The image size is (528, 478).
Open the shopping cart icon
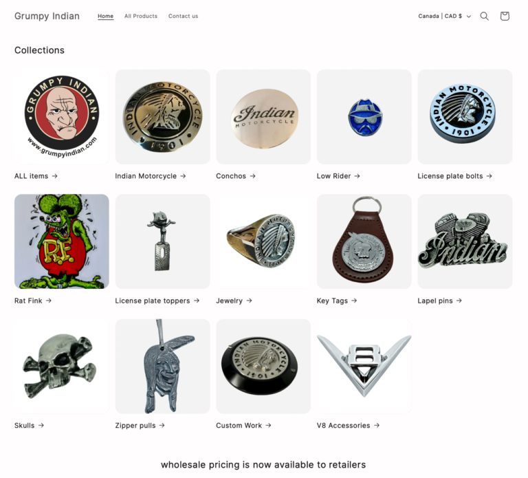(505, 17)
